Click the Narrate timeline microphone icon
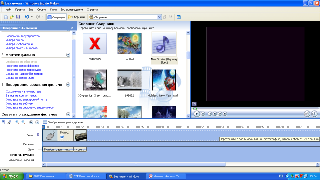Image resolution: width=320 pixels, height=180 pixels. (9, 122)
